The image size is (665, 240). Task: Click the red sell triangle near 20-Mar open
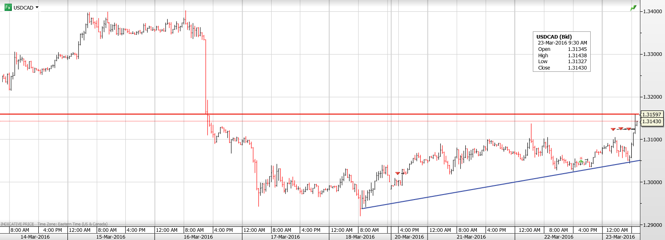click(x=398, y=173)
